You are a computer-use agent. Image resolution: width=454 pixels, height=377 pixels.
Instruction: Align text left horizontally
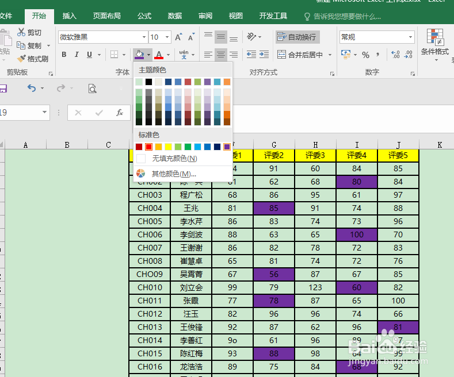[208, 55]
